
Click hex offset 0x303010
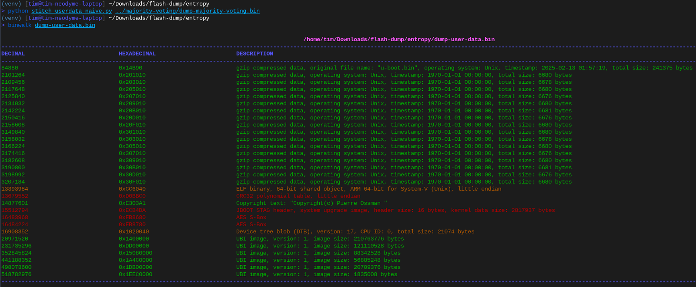[x=132, y=139]
